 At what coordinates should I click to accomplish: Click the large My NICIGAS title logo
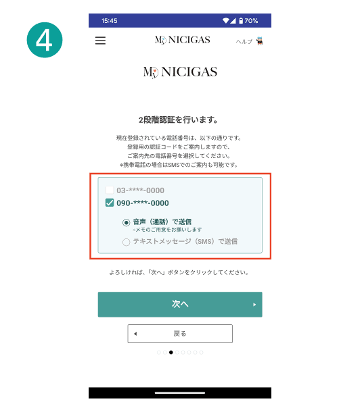180,72
